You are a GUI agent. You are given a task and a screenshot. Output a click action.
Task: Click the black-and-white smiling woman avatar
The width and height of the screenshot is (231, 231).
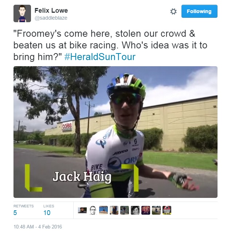click(135, 210)
